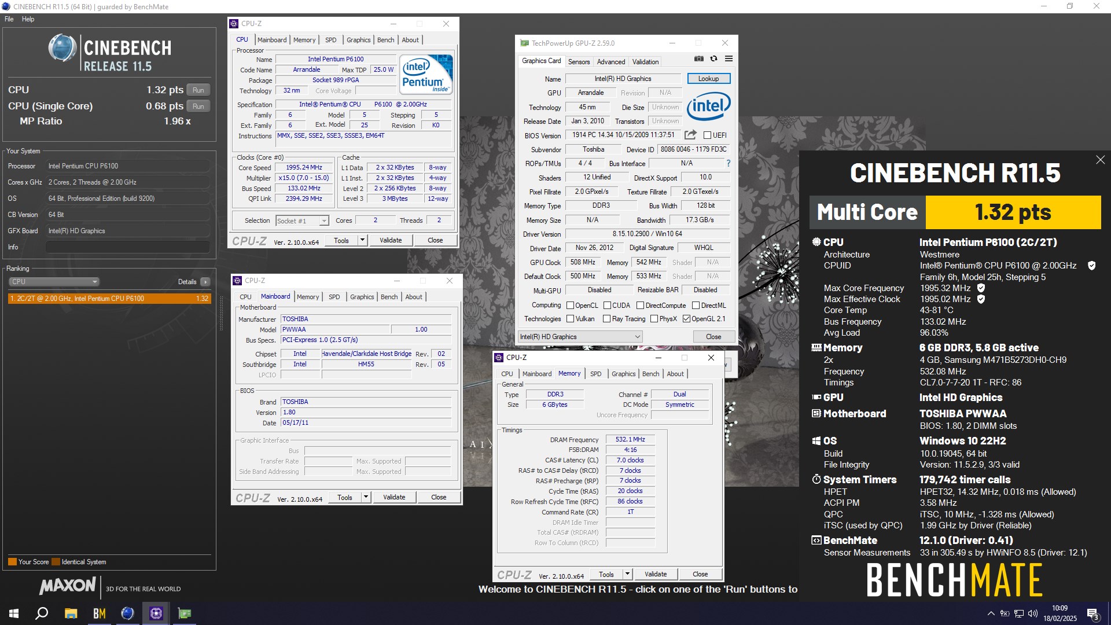Click the Mainboard Model field PWWAA

[x=336, y=330]
